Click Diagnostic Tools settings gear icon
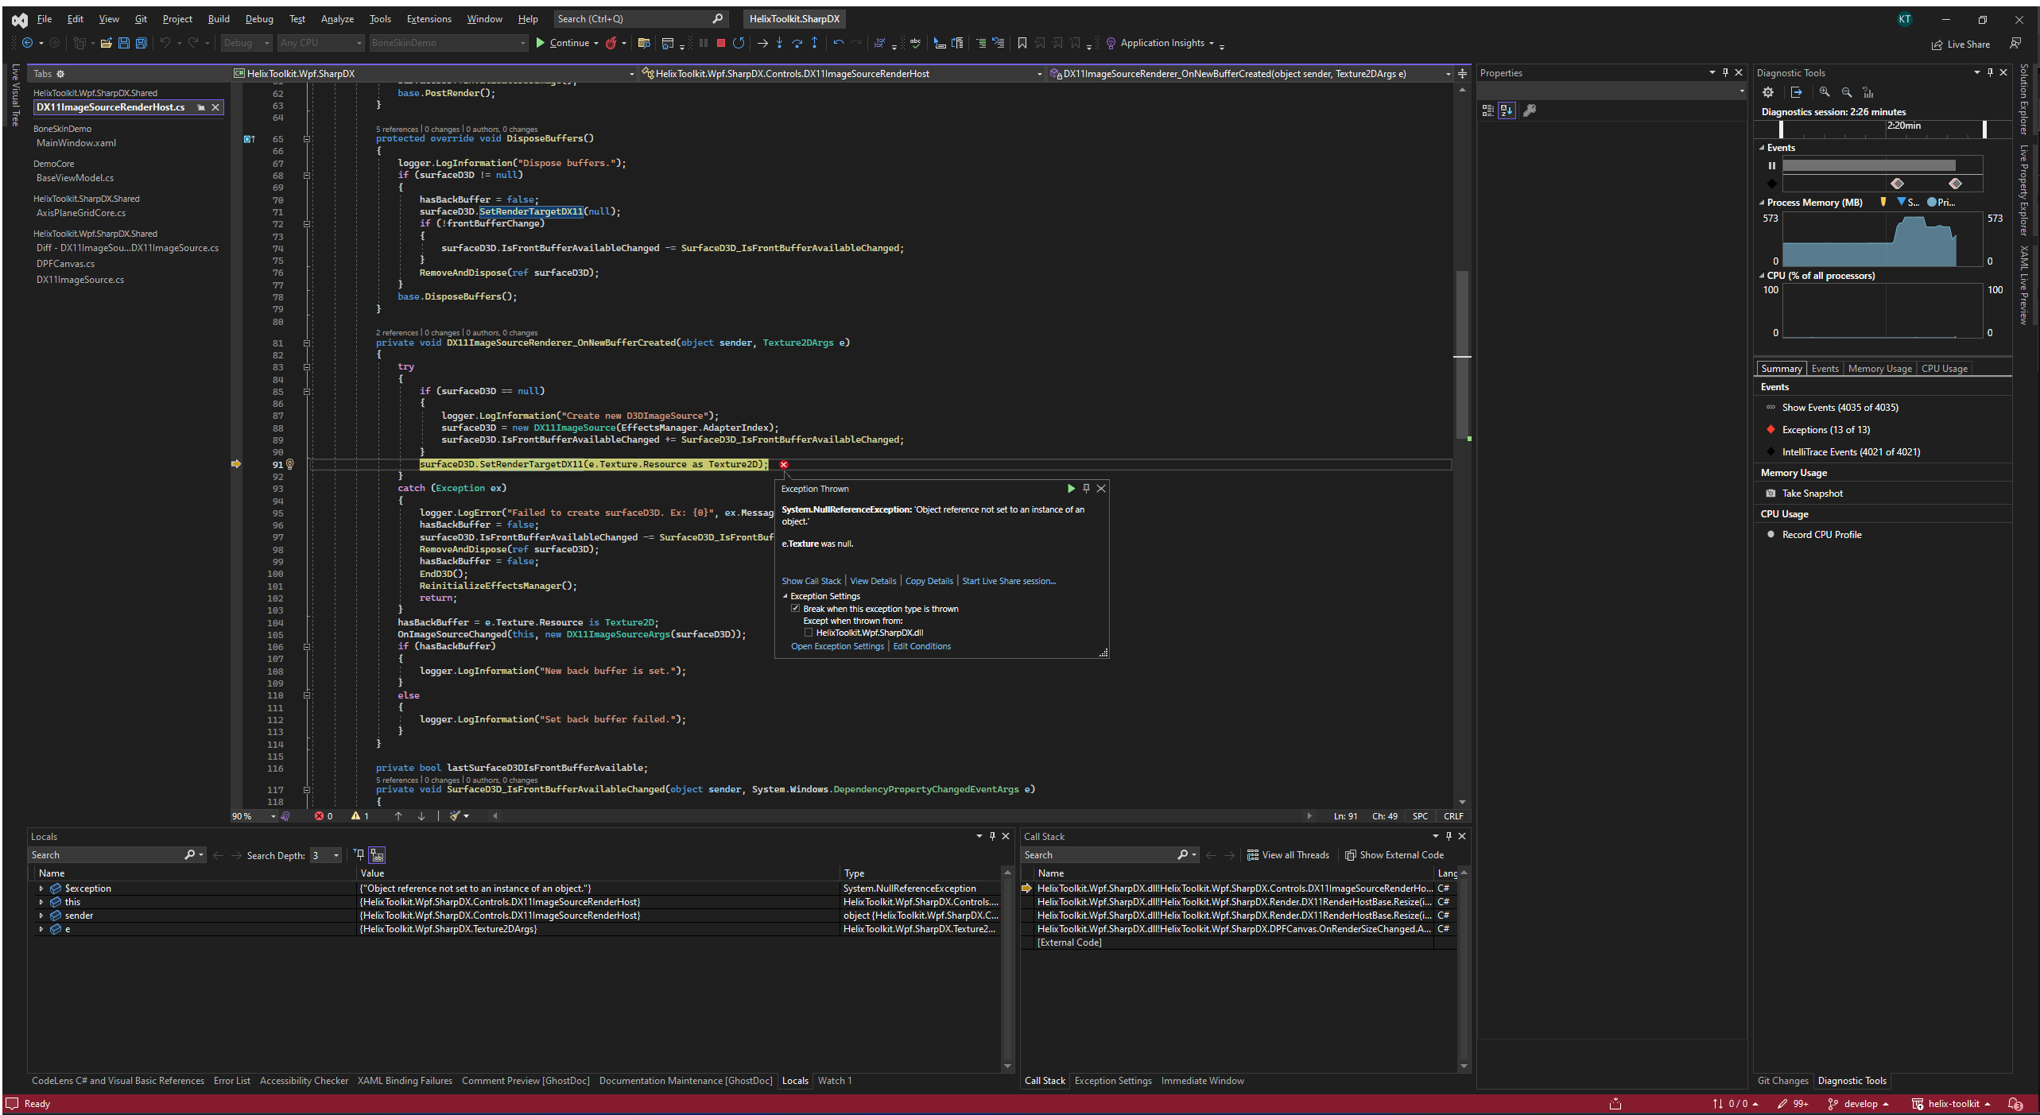This screenshot has width=2040, height=1115. (1768, 92)
